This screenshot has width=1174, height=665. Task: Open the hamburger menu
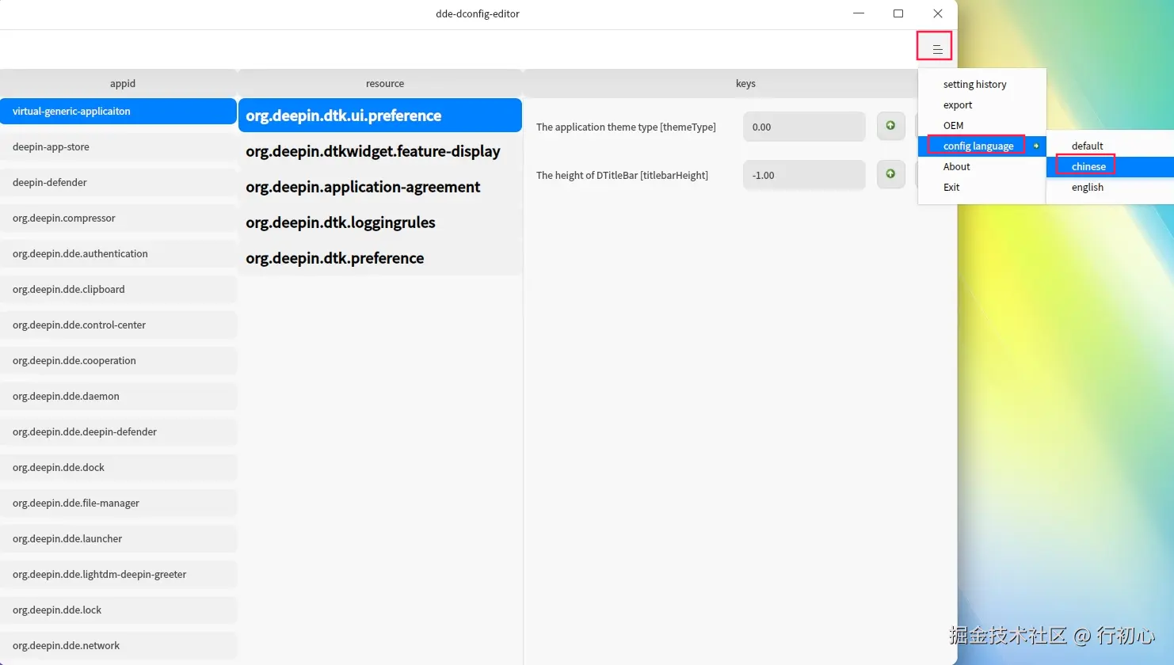click(934, 46)
